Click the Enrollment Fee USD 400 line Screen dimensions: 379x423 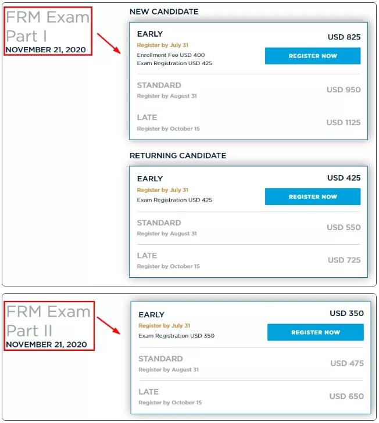(171, 55)
